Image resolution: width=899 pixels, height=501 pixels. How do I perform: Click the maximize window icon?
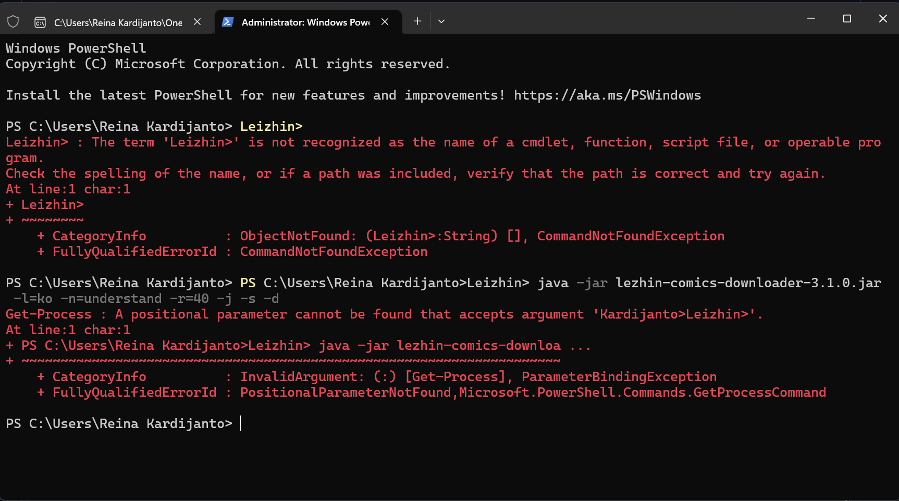click(x=847, y=18)
